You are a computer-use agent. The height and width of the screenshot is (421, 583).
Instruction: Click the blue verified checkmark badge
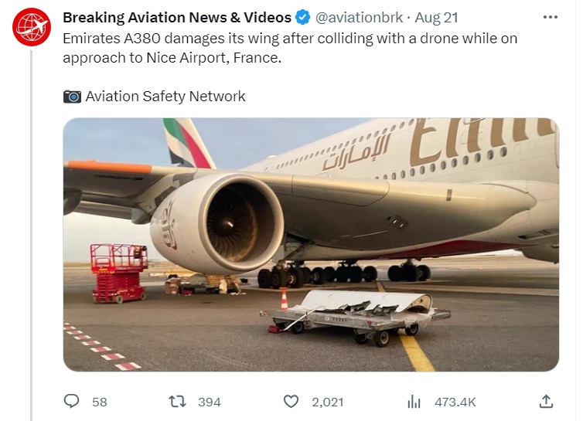pyautogui.click(x=303, y=18)
